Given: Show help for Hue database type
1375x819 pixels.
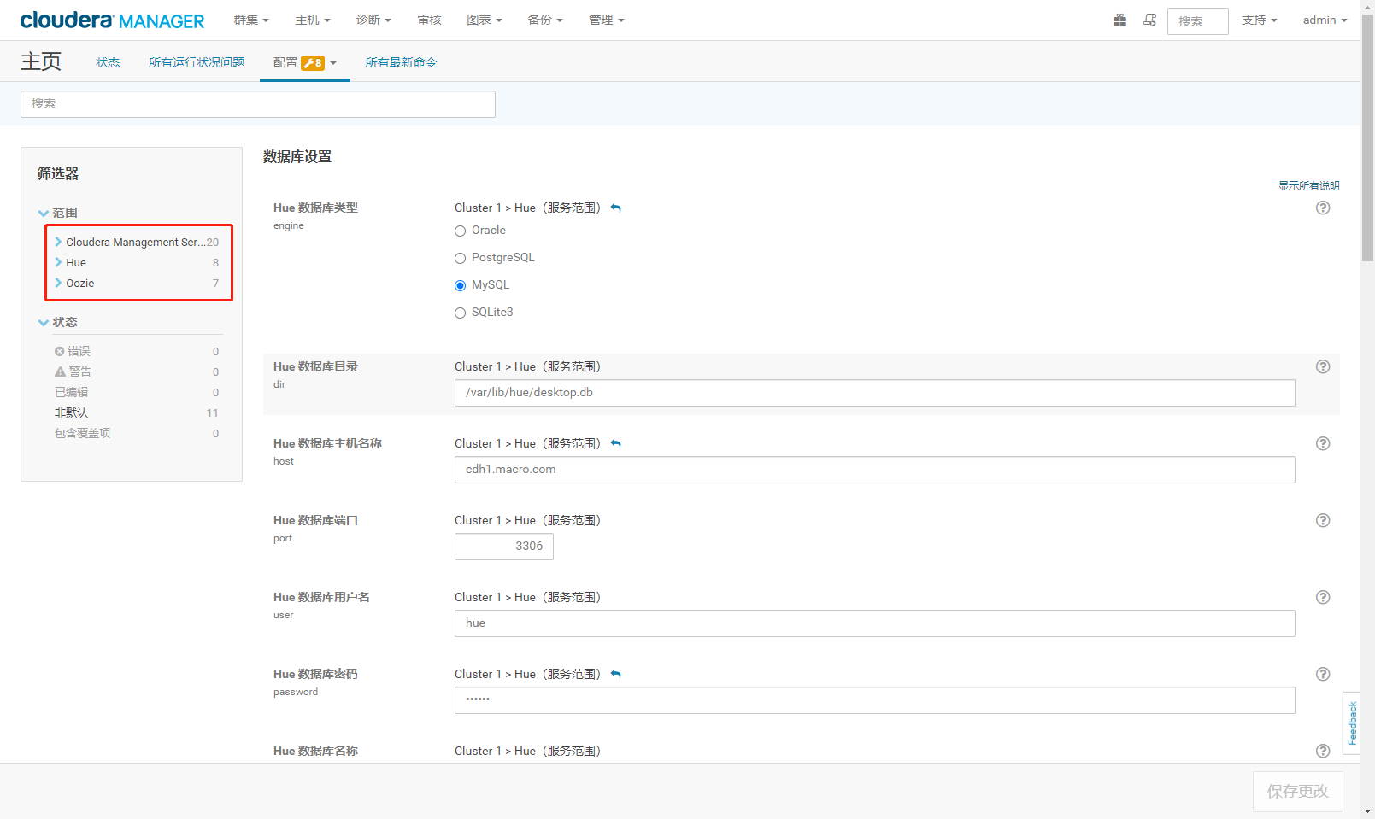Looking at the screenshot, I should pyautogui.click(x=1323, y=208).
